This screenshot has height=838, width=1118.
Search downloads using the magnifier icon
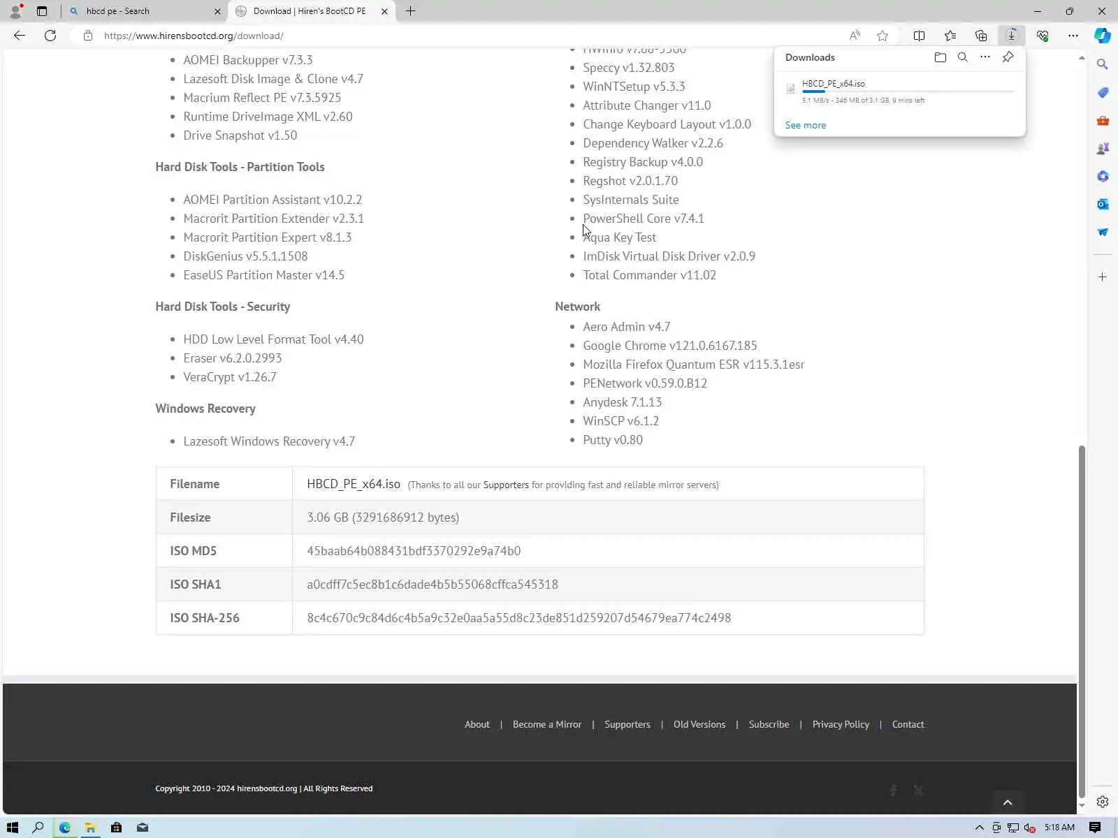[x=963, y=57]
